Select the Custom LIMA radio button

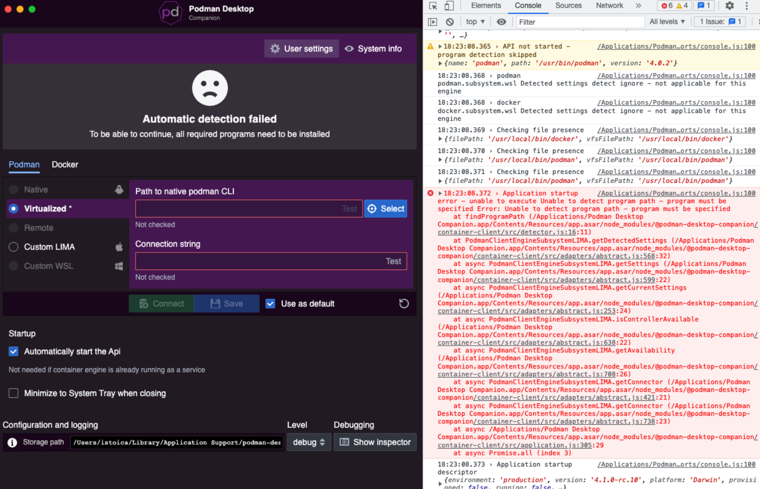pyautogui.click(x=13, y=247)
